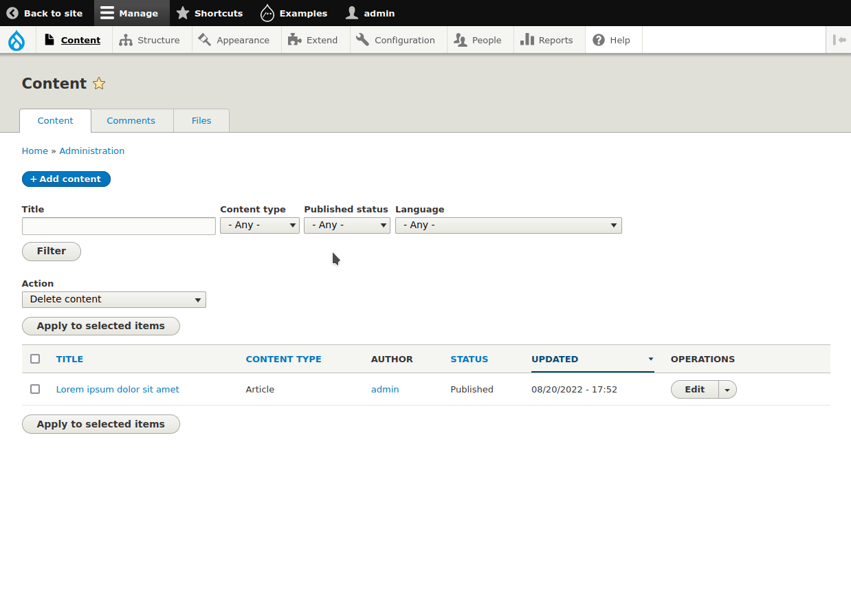Click the Drupal logo icon
Screen dimensions: 851x609
[x=16, y=39]
